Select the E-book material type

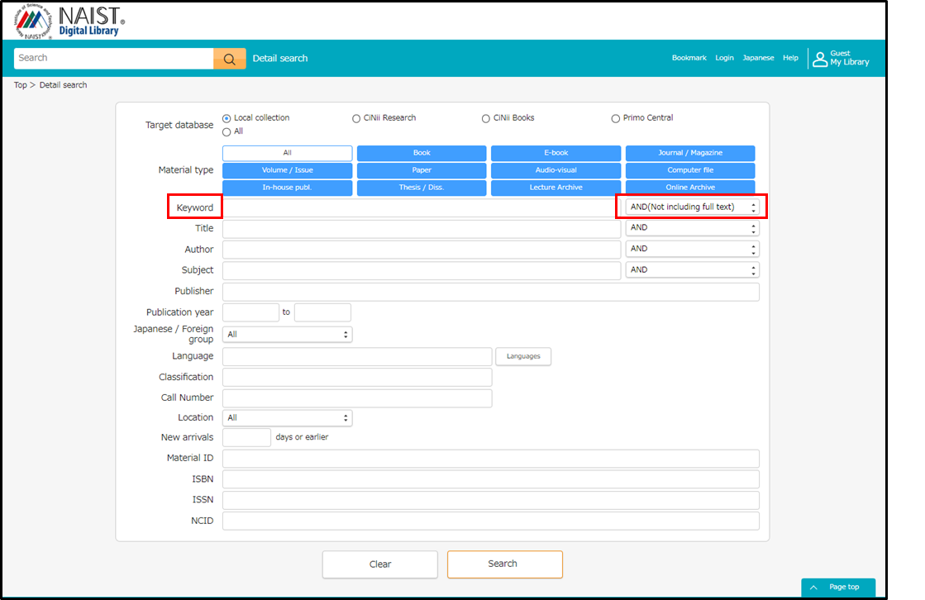555,153
